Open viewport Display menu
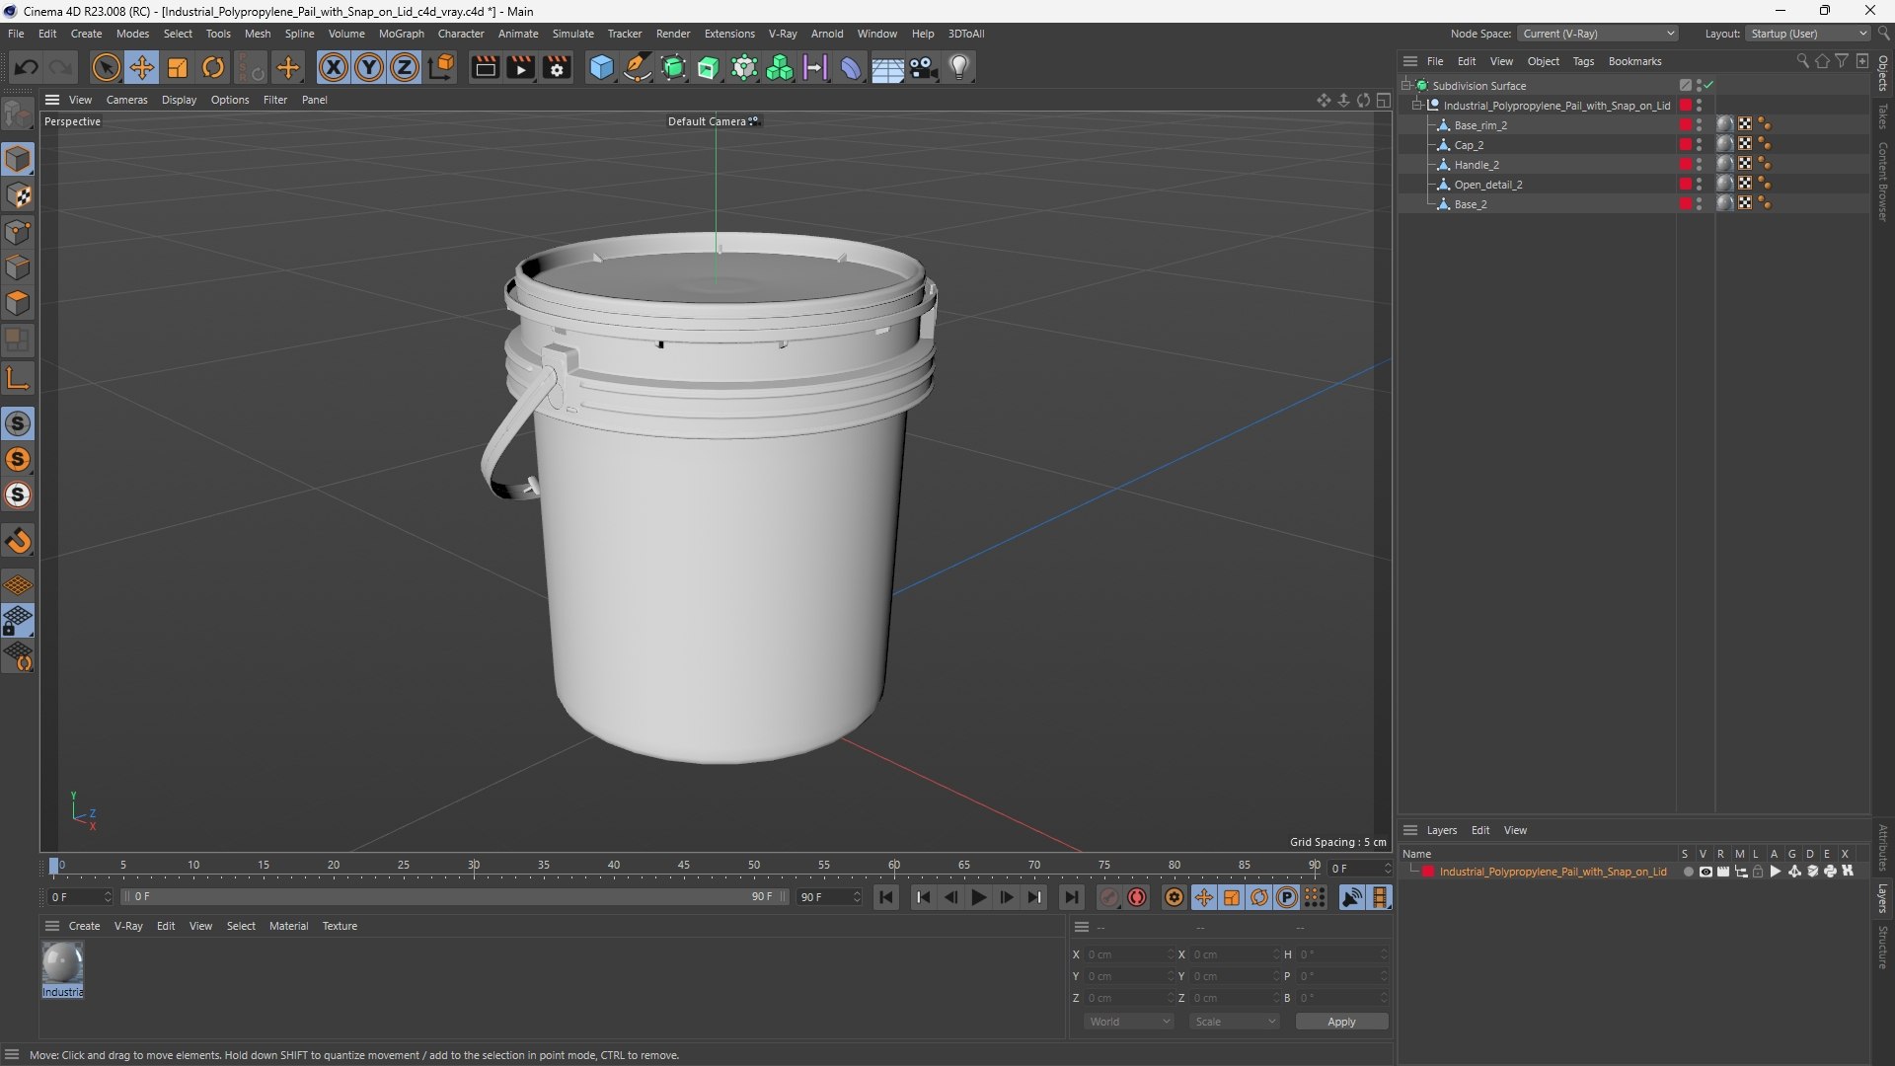 [x=179, y=100]
